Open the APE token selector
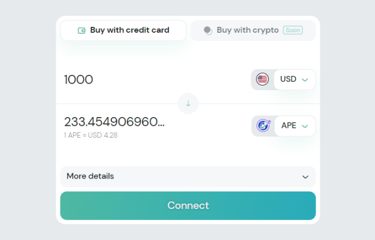375x240 pixels. click(294, 126)
